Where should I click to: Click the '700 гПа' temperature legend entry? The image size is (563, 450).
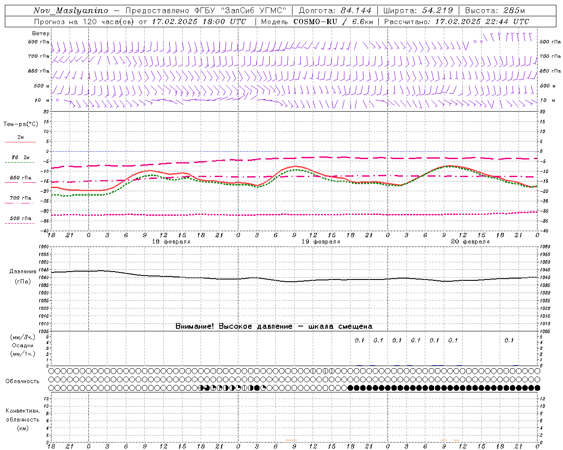click(x=21, y=198)
